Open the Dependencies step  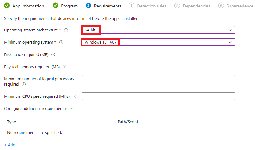tap(196, 6)
